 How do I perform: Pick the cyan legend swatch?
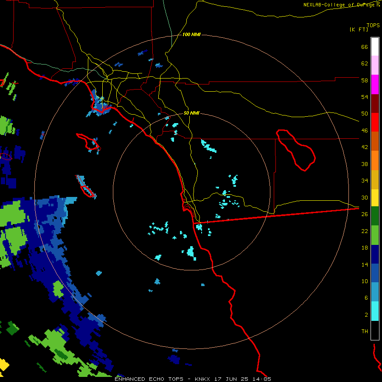[x=375, y=311]
